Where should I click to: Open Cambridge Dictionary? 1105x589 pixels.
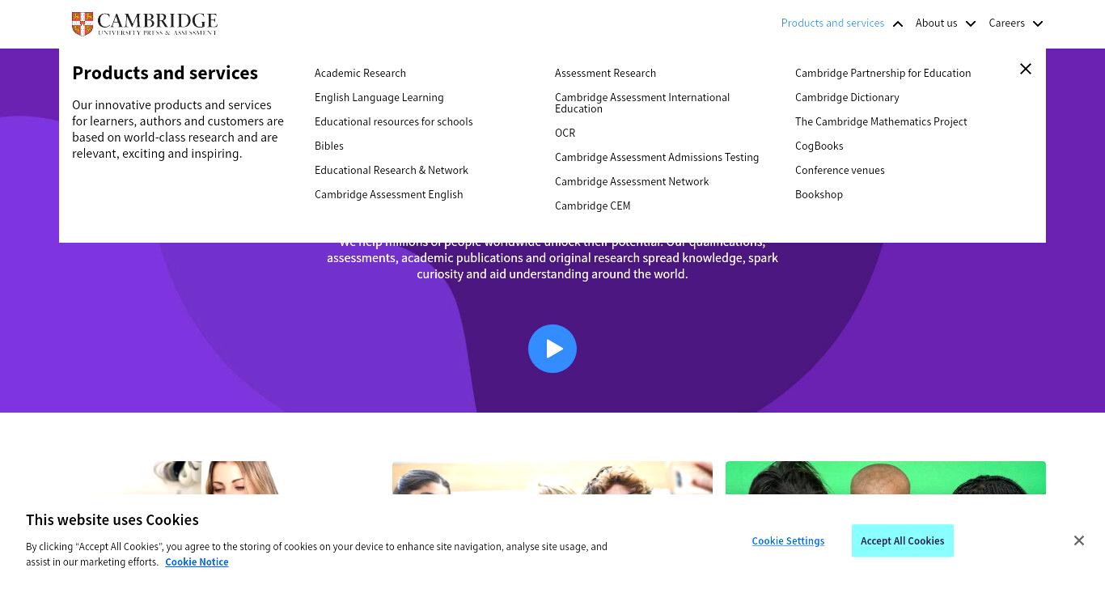pos(847,97)
